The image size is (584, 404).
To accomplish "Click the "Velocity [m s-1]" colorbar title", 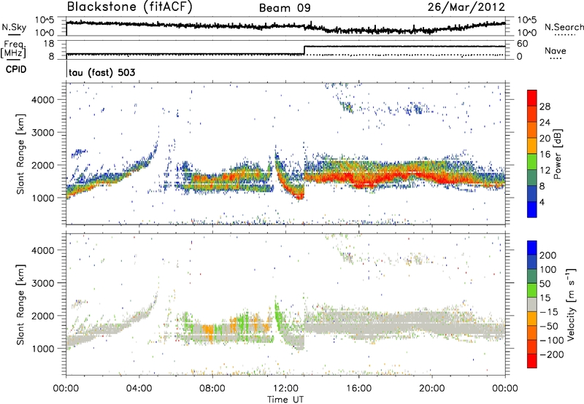I will 571,304.
